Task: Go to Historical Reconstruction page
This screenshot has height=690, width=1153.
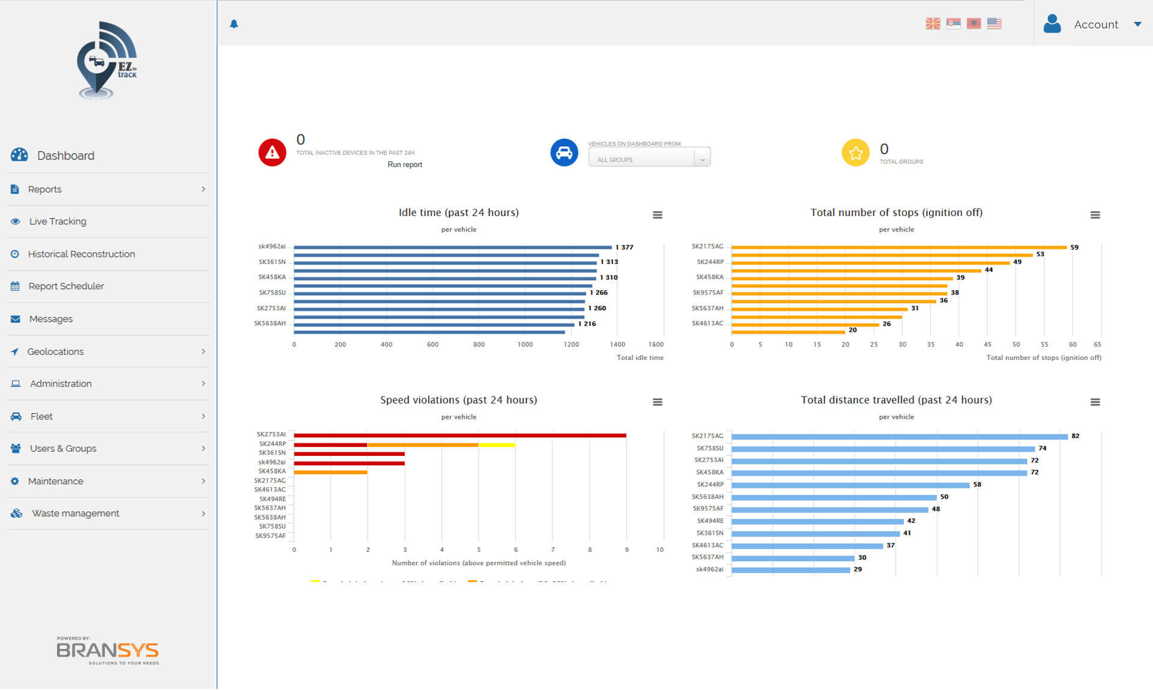Action: 81,254
